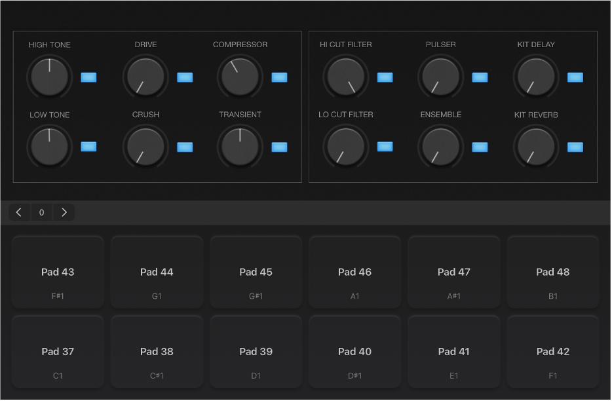Click the left chevron to go back
The width and height of the screenshot is (612, 401).
18,212
